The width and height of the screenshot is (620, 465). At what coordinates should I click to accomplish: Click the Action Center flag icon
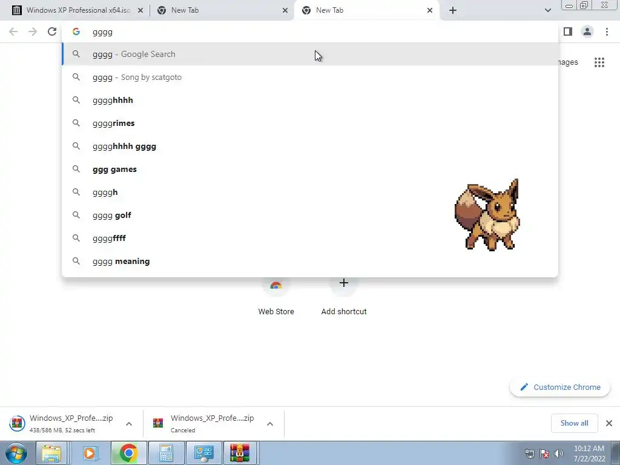coord(544,453)
